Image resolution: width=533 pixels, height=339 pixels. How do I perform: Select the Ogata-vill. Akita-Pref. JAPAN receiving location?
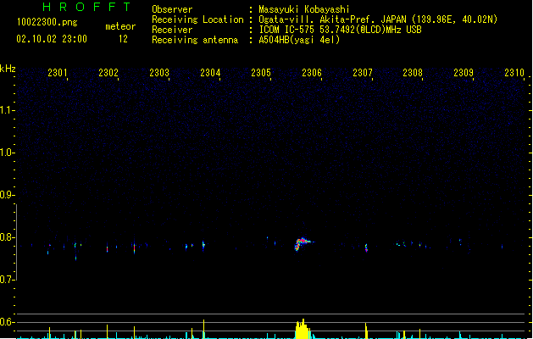click(378, 19)
